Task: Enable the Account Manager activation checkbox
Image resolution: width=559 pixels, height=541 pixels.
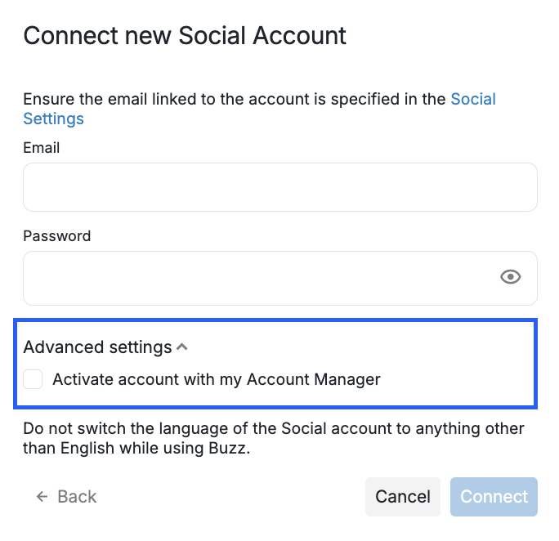Action: coord(34,379)
